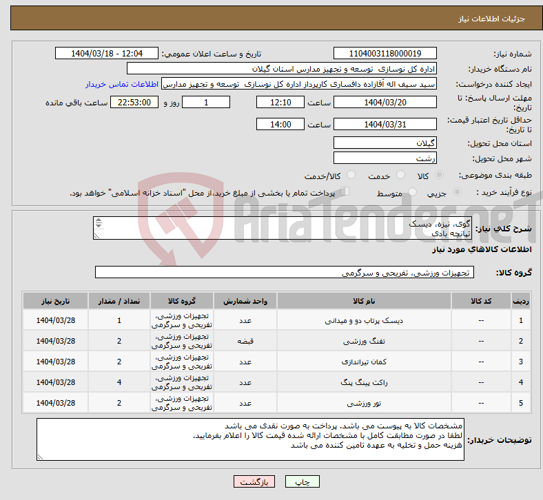Click the کد کالا column header
The width and height of the screenshot is (543, 500).
pos(481,301)
